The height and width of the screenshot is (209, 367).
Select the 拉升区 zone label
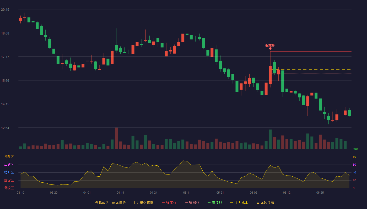(9, 172)
